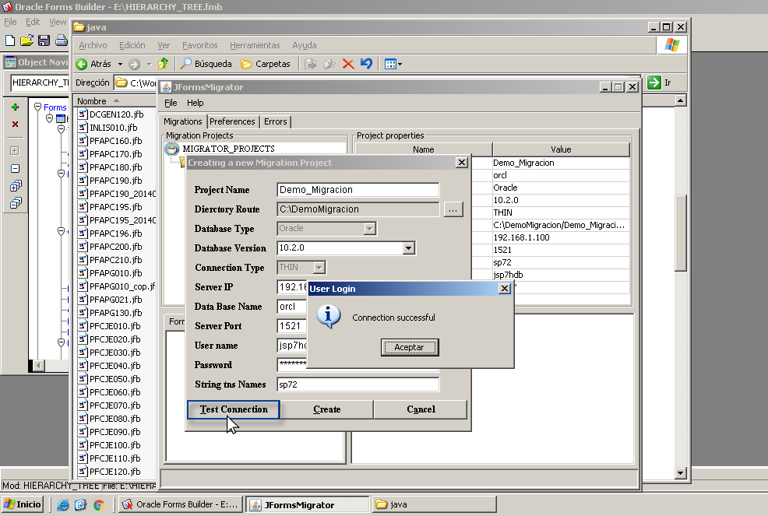
Task: Open the Archivo menu in java window
Action: tap(93, 45)
